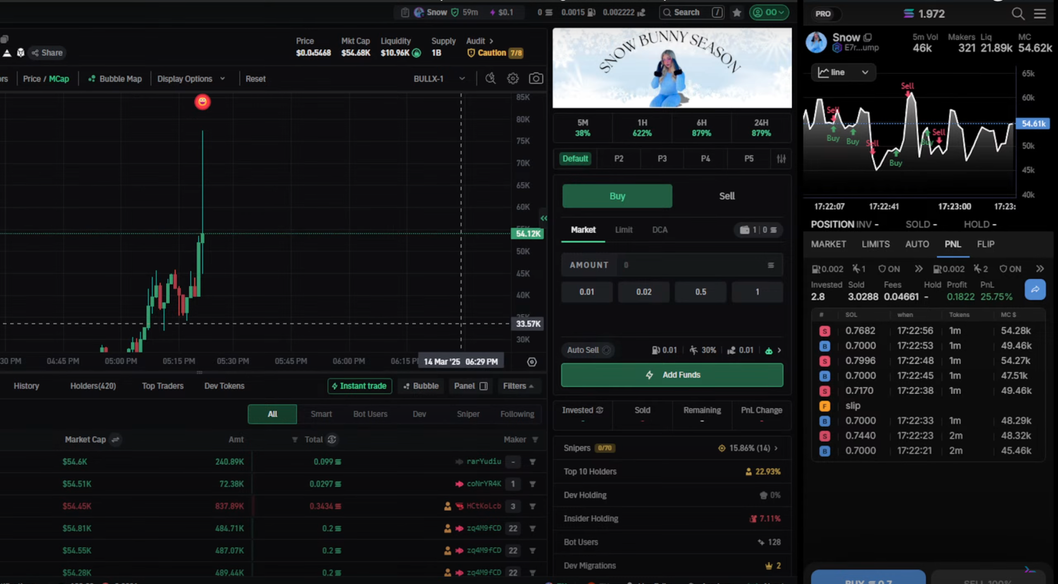Expand the BULLX-1 dropdown
Viewport: 1058px width, 584px height.
pos(439,79)
